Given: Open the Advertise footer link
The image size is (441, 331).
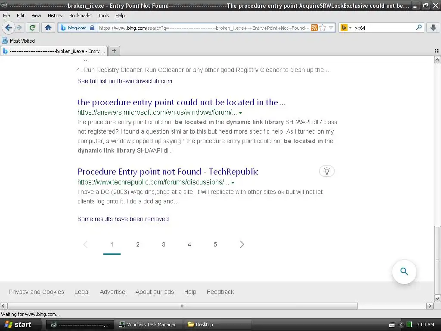Looking at the screenshot, I should (112, 292).
